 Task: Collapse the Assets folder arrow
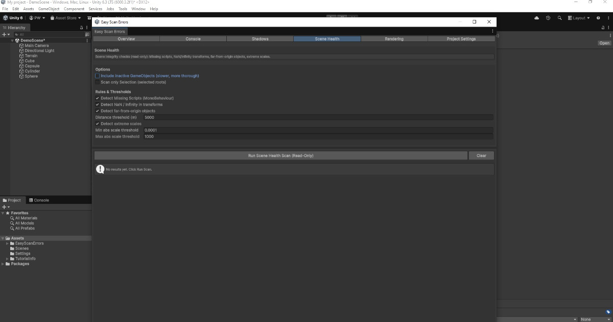click(3, 238)
